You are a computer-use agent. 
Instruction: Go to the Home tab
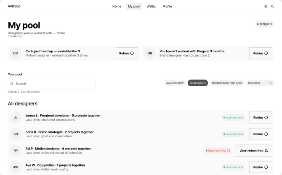[117, 6]
